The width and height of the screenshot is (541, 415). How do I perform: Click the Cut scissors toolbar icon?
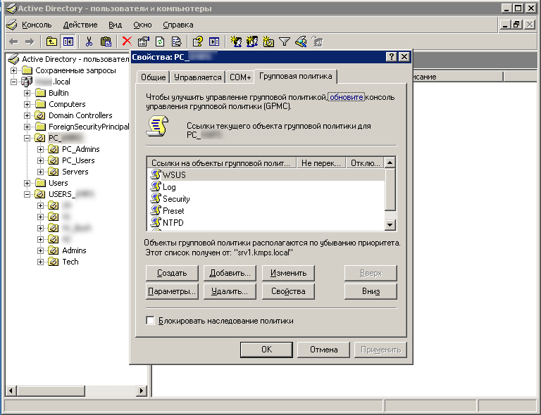[x=89, y=41]
